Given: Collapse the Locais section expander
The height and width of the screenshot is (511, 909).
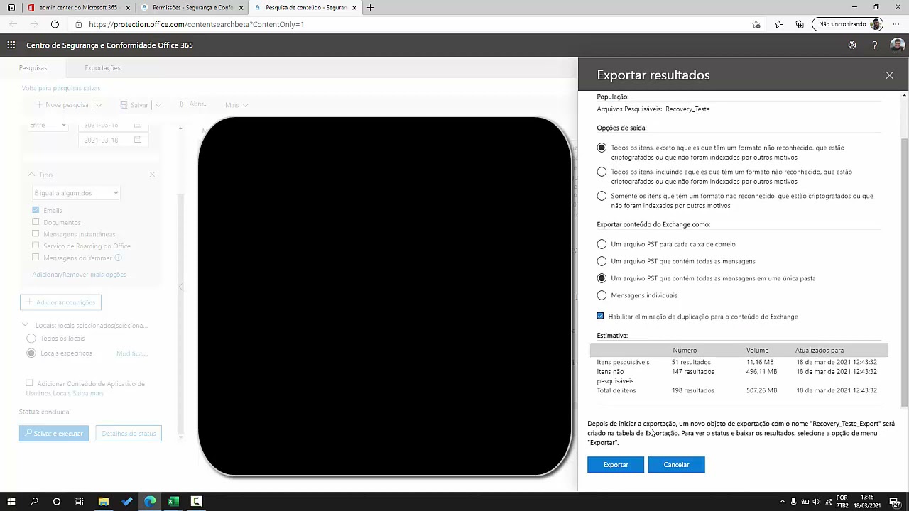Looking at the screenshot, I should click(x=27, y=325).
